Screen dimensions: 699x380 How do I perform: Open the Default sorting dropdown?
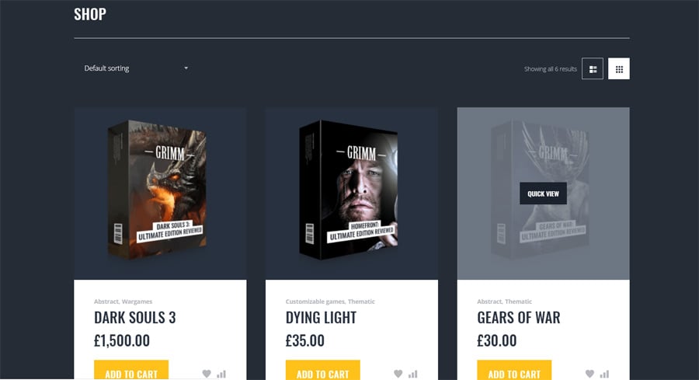(x=136, y=68)
